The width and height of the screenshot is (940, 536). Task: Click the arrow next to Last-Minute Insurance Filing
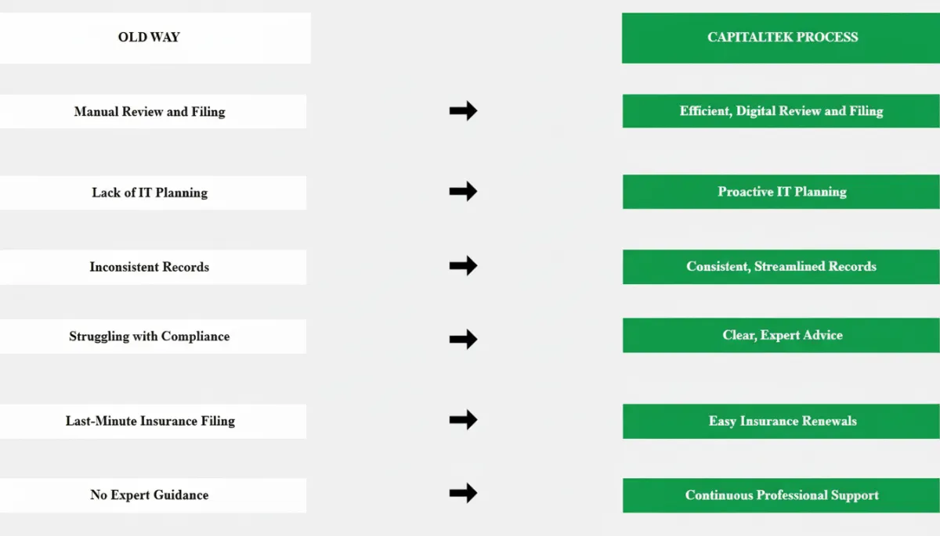tap(463, 420)
